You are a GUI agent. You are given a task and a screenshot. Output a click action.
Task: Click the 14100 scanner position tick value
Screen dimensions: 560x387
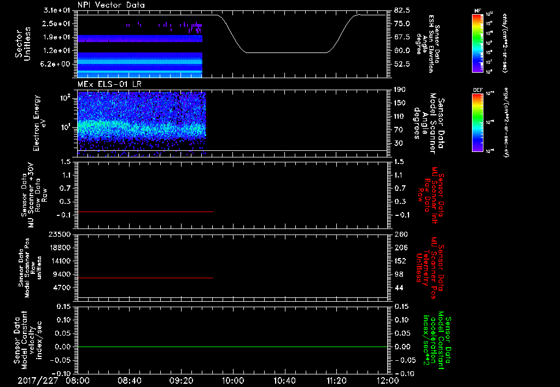[60, 261]
